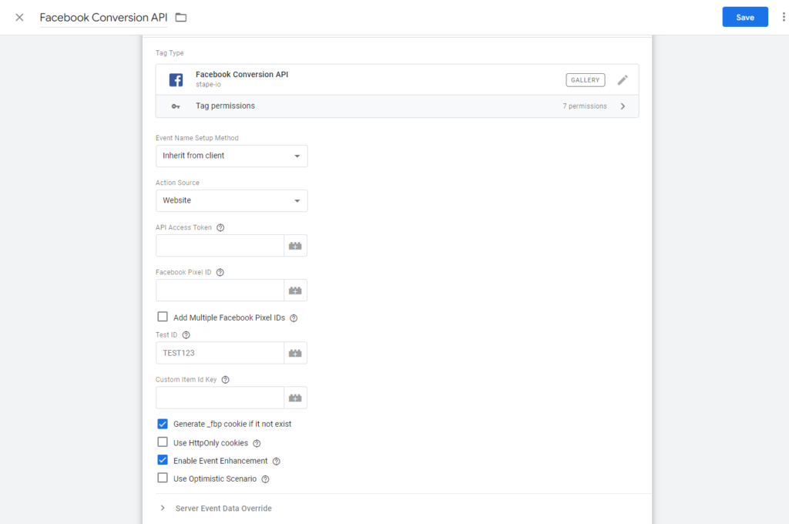This screenshot has width=789, height=524.
Task: Click into the Facebook Pixel ID field
Action: coord(220,291)
